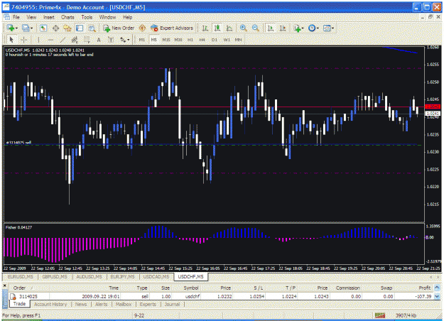Image resolution: width=444 pixels, height=321 pixels.
Task: Select the Crosshair tool
Action: click(x=23, y=40)
